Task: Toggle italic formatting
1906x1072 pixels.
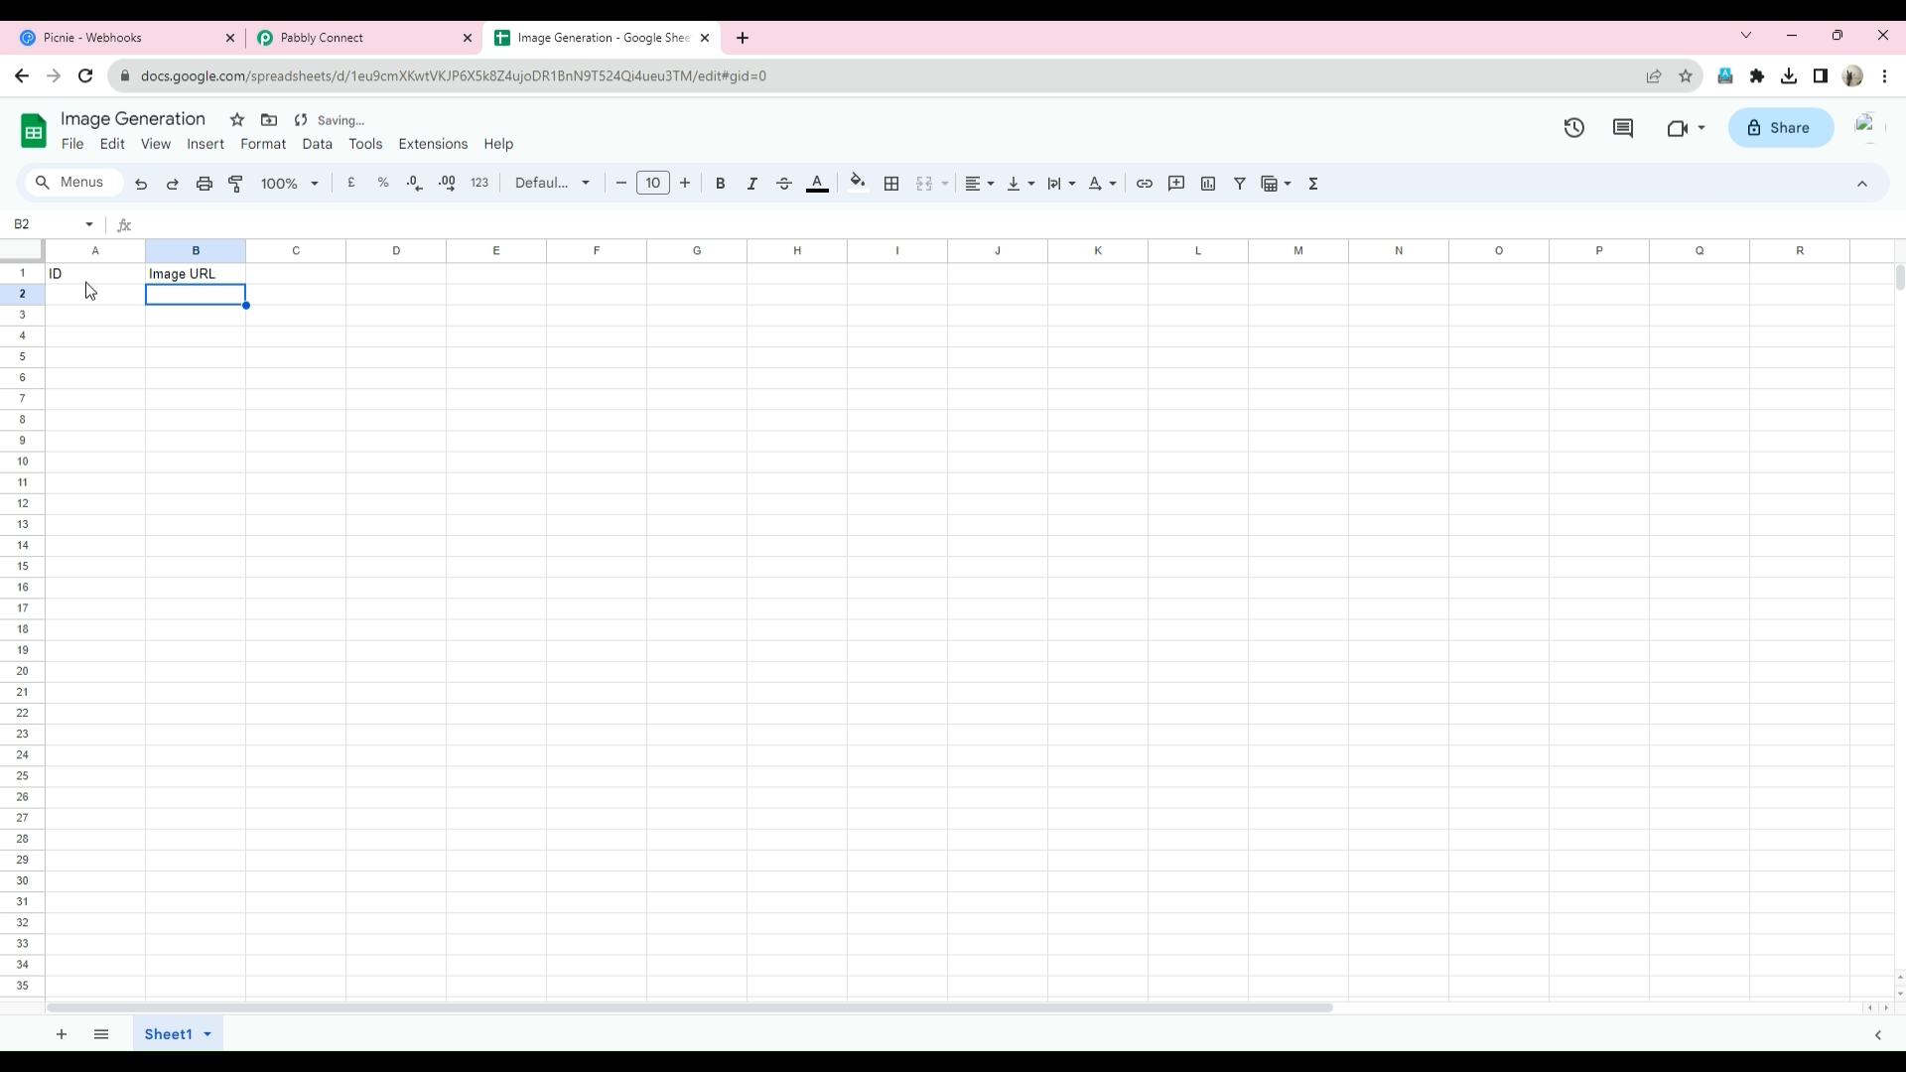Action: [x=752, y=184]
